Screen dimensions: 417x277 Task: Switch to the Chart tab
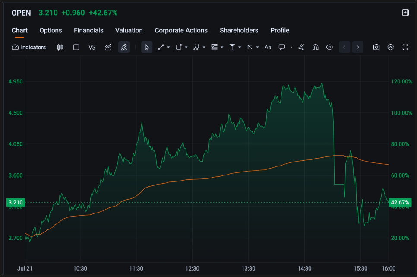pos(19,30)
